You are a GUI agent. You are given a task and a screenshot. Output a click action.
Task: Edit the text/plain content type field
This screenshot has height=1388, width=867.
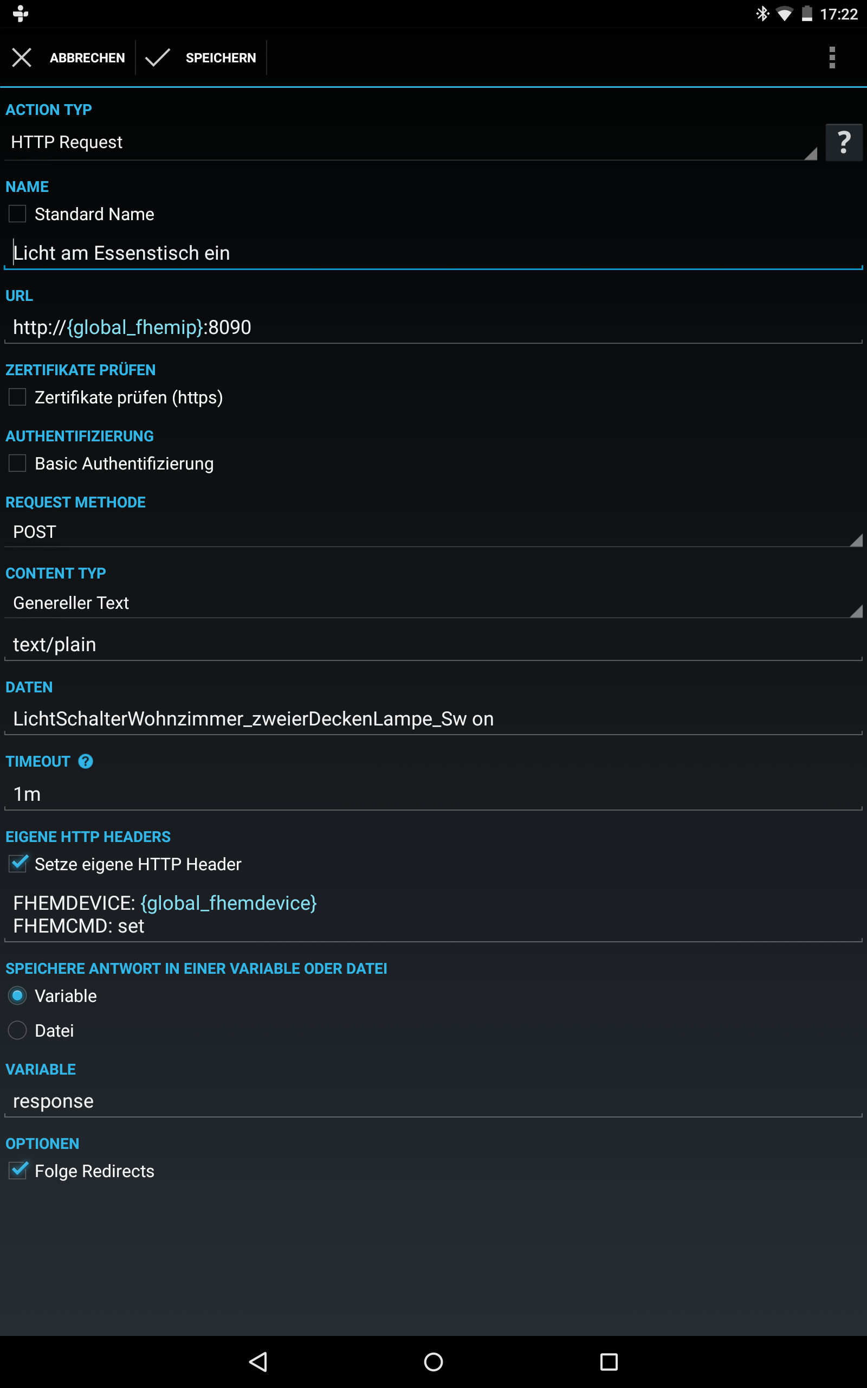[433, 645]
